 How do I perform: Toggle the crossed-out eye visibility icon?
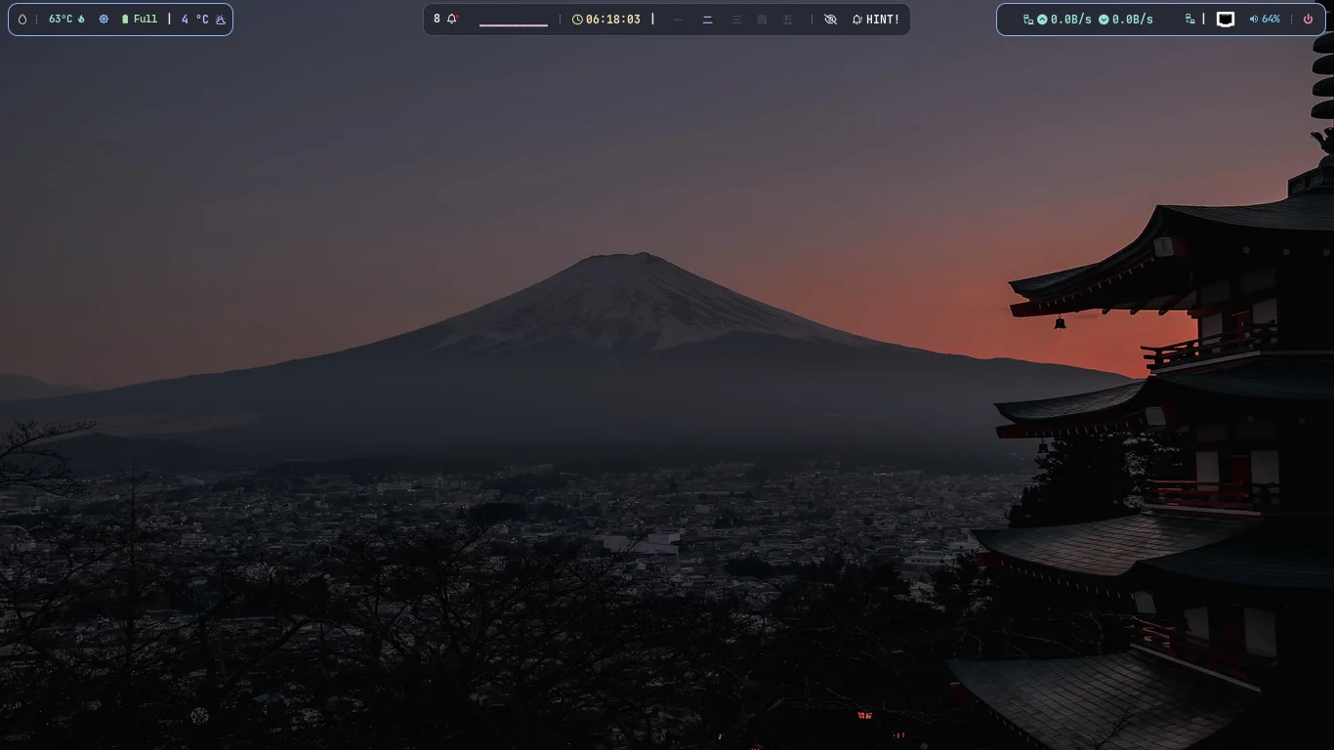click(x=831, y=20)
